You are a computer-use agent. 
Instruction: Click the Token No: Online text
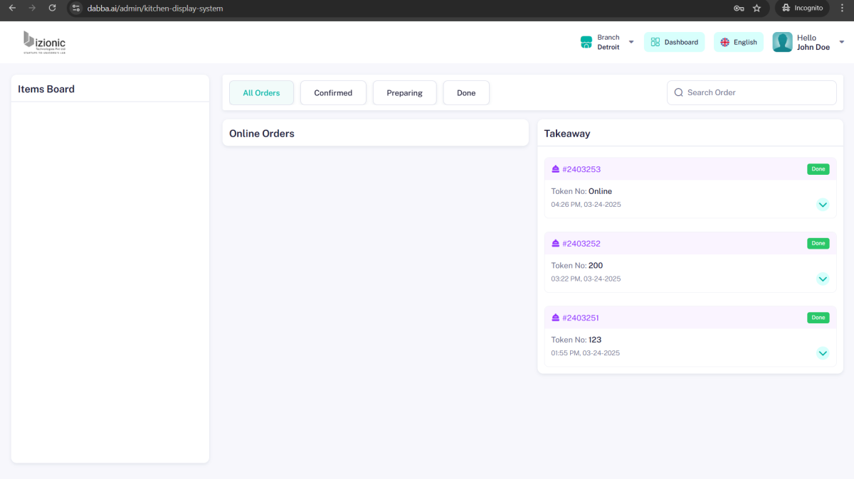581,191
